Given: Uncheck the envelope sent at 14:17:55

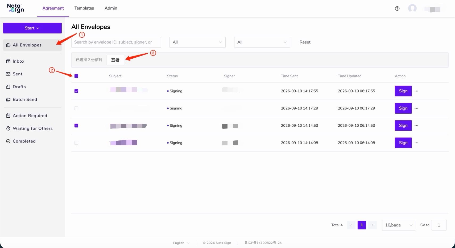Looking at the screenshot, I should point(76,91).
